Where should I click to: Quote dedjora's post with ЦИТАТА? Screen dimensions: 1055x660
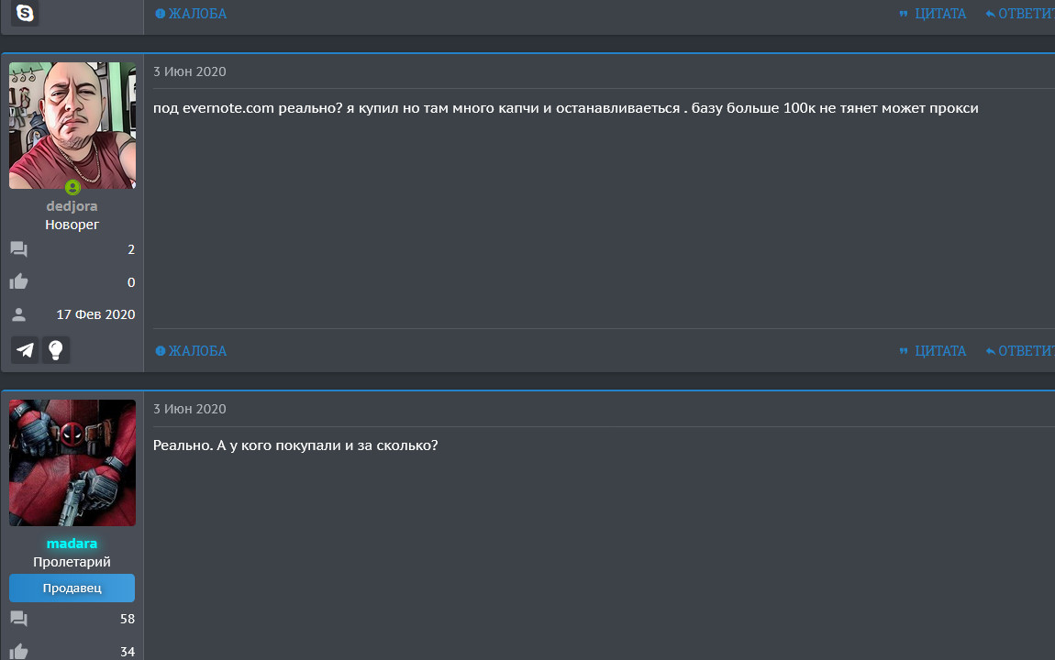[933, 351]
